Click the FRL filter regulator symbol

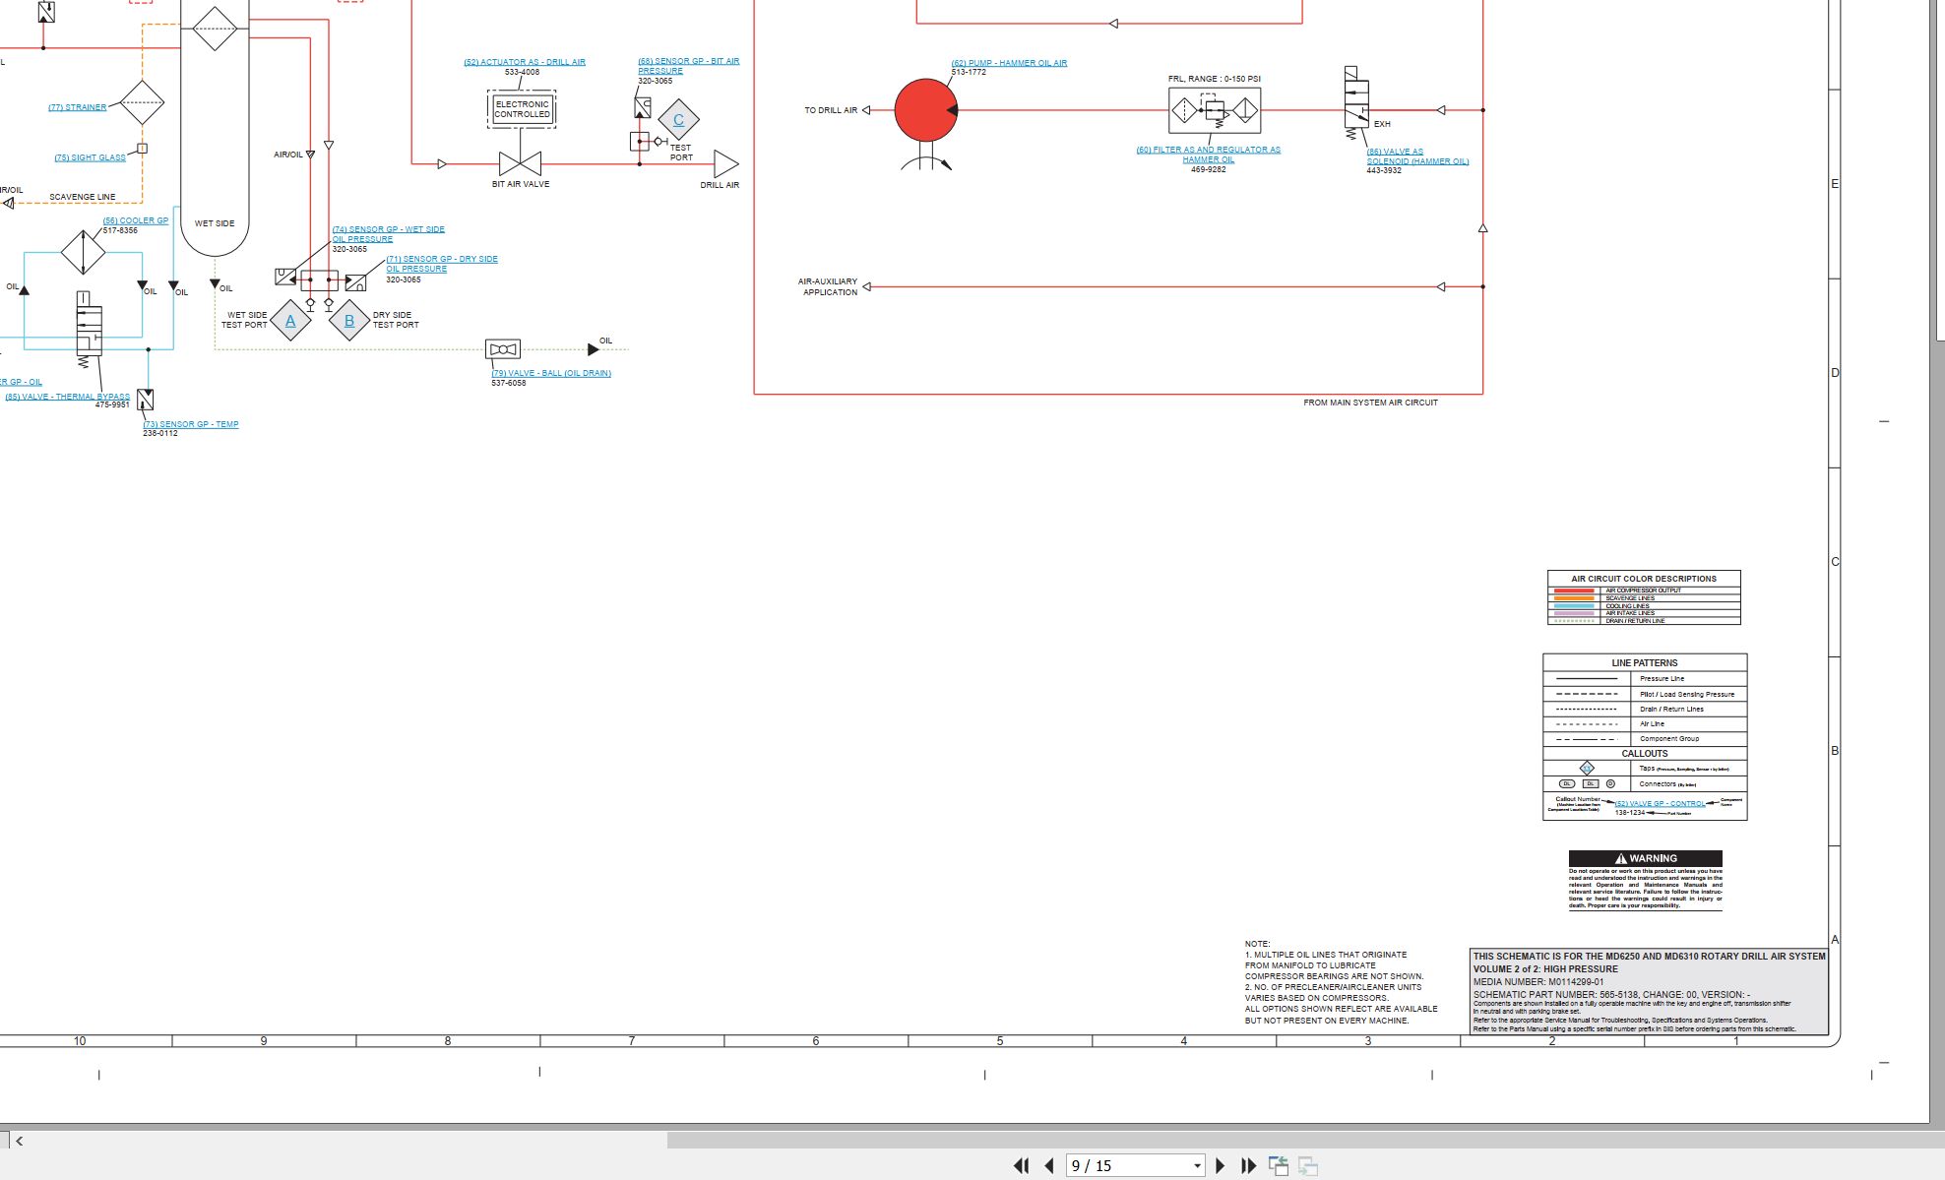coord(1215,110)
